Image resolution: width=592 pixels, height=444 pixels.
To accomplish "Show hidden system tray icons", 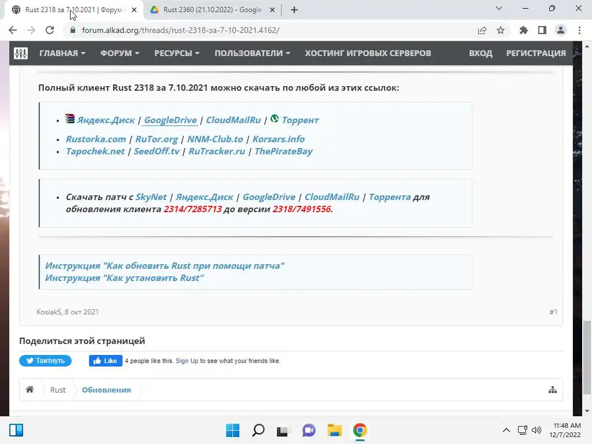I will click(x=506, y=430).
